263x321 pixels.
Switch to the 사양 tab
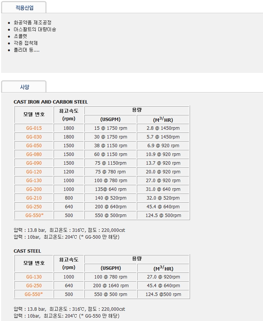pos(24,87)
